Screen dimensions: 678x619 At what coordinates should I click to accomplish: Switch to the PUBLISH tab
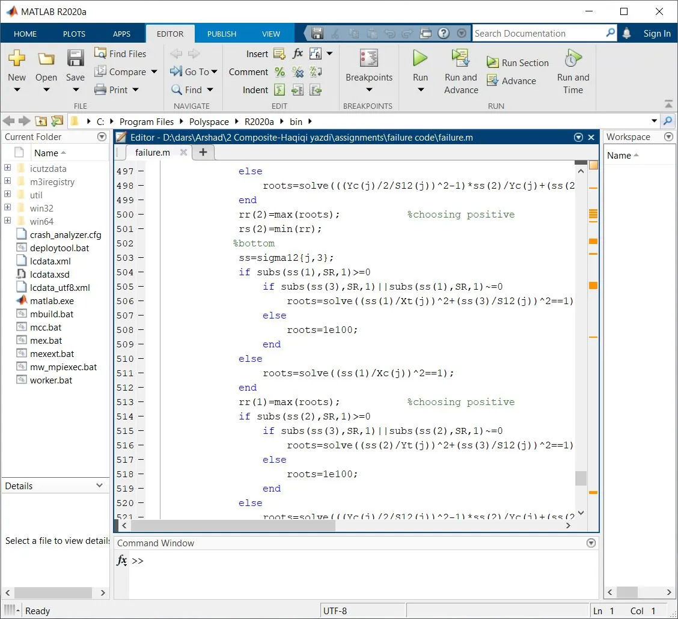tap(222, 34)
